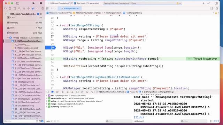Clear the console with trash icon

tap(210, 121)
